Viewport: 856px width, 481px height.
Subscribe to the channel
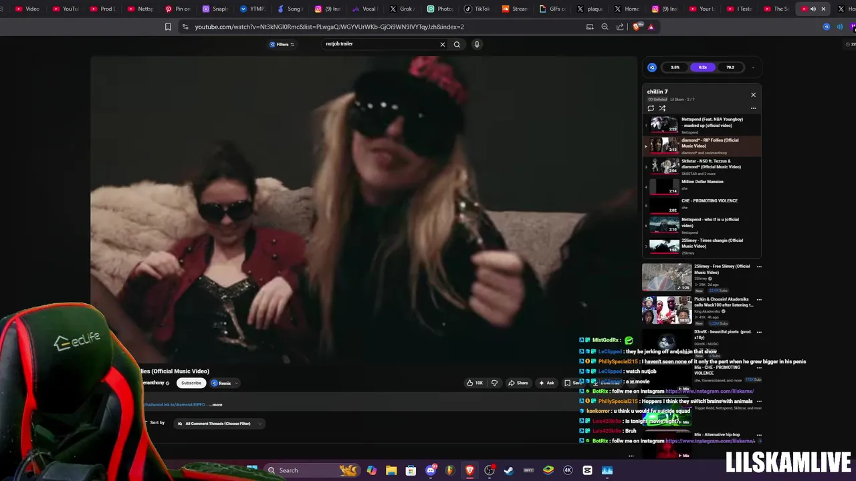coord(191,383)
